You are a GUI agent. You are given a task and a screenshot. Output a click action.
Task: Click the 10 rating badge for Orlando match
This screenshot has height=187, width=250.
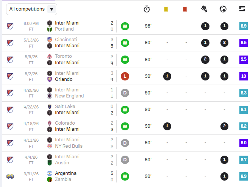click(244, 76)
